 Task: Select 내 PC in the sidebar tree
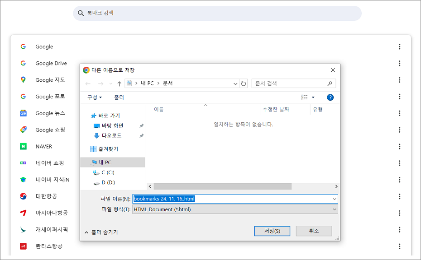click(113, 162)
